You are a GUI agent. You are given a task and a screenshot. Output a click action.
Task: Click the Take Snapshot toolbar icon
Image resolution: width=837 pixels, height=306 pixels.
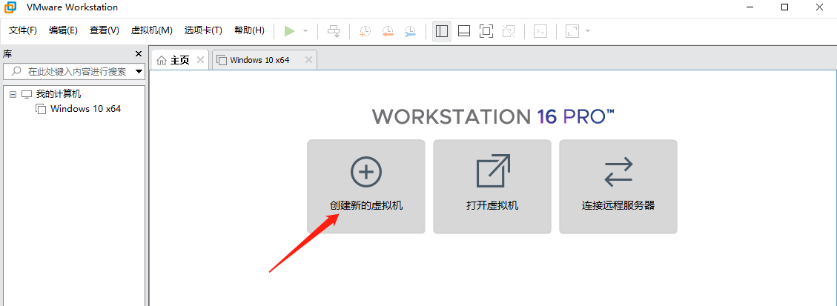click(365, 31)
